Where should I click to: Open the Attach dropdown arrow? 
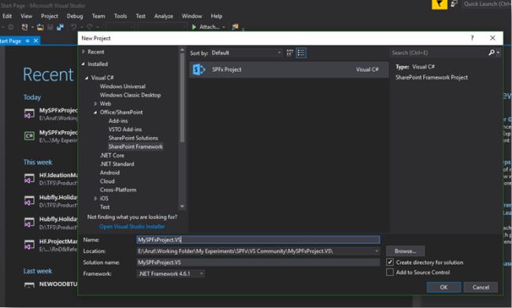click(x=224, y=27)
